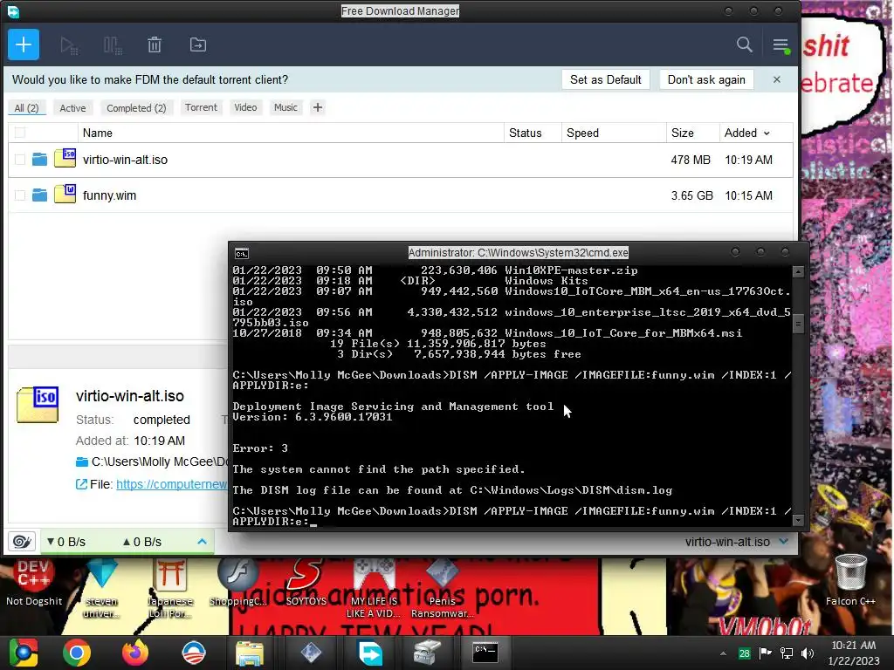894x670 pixels.
Task: Click the 478 MB size cell
Action: pyautogui.click(x=691, y=161)
